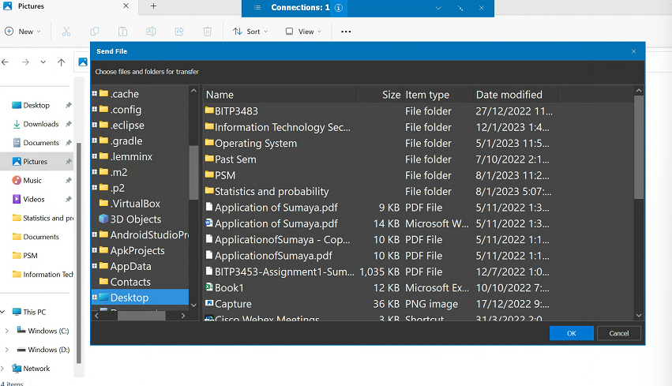Expand Windows (C:) drive in sidebar
This screenshot has height=386, width=672.
6,331
